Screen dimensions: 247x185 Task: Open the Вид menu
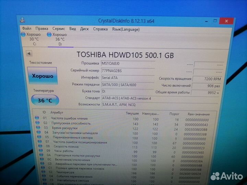click(x=72, y=29)
